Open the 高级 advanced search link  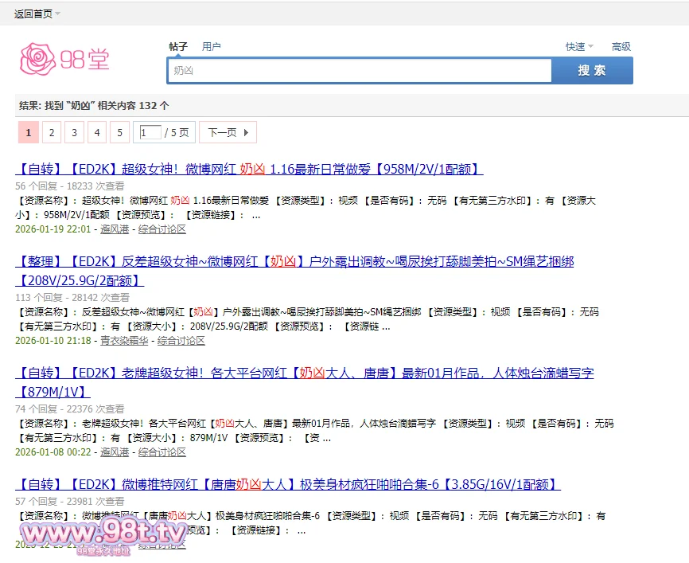[621, 47]
